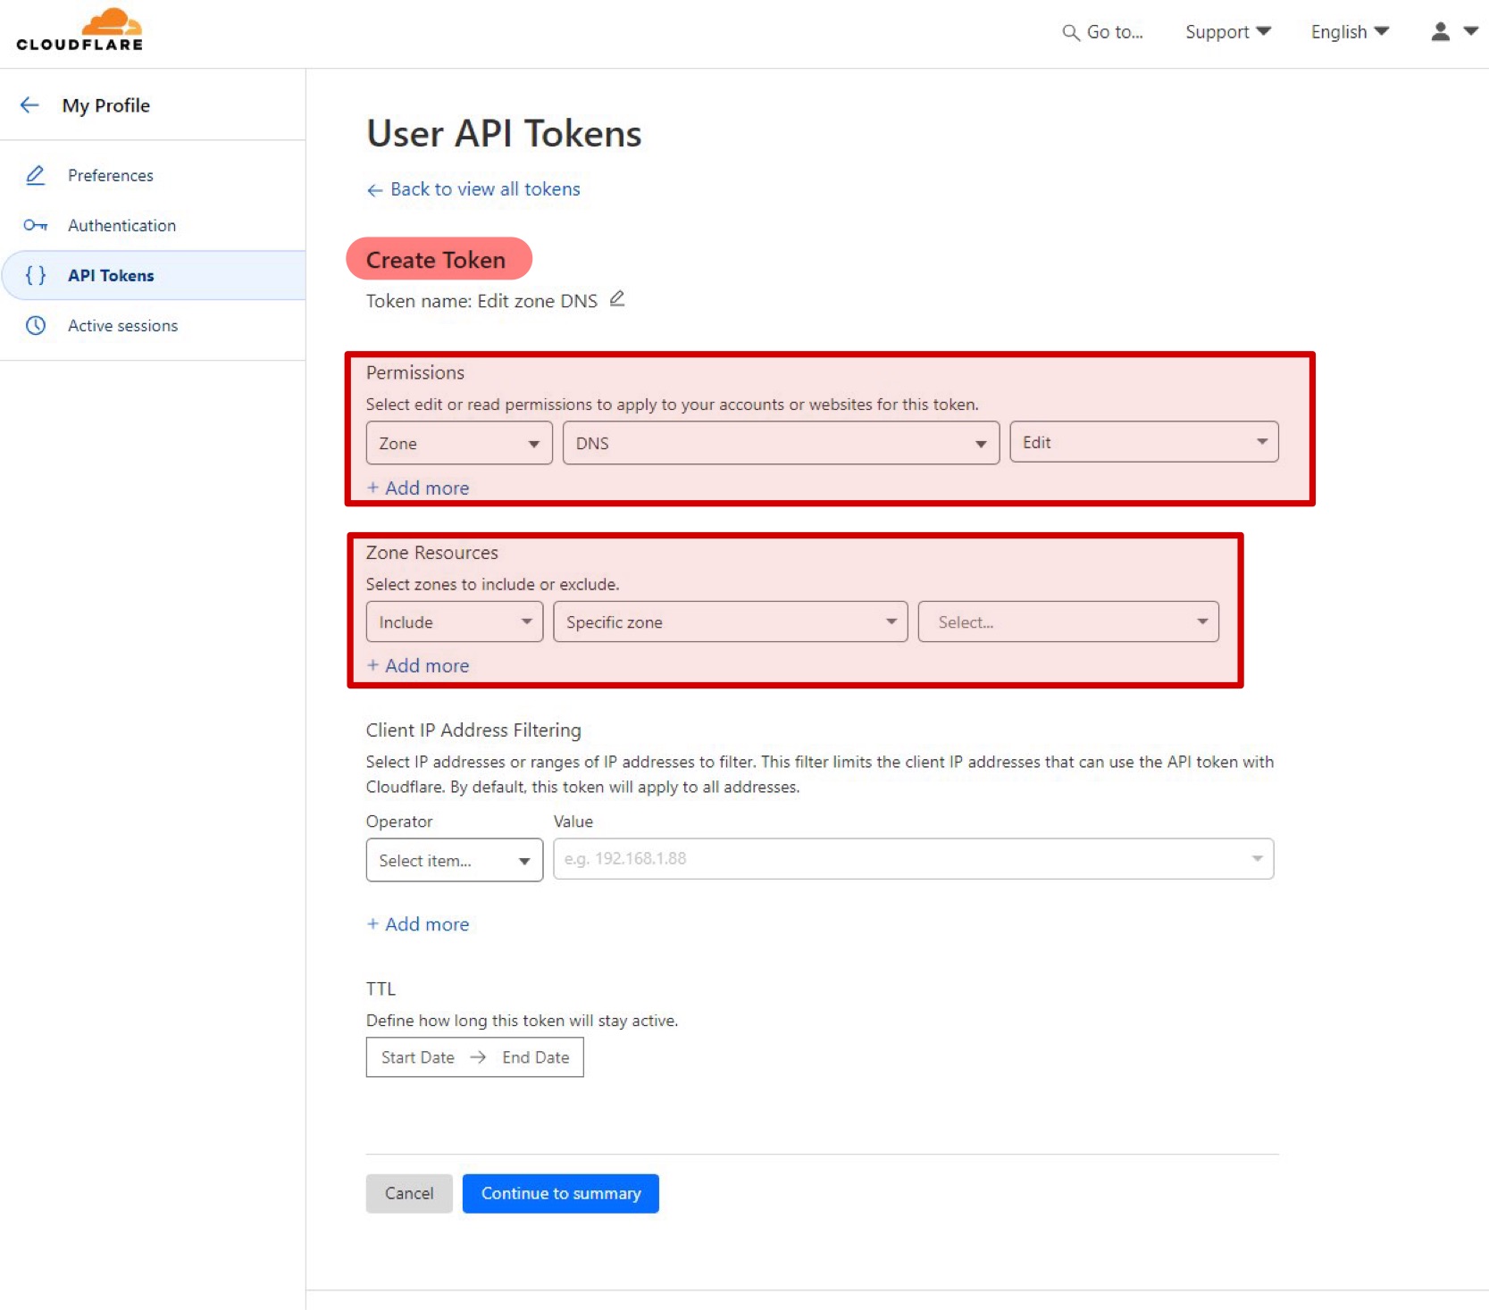Open the Operator Select item dropdown
Screen dimensions: 1489x1310
point(454,860)
